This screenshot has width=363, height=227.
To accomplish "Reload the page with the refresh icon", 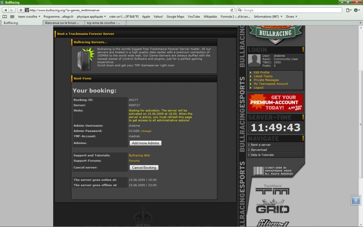I will coord(232,10).
